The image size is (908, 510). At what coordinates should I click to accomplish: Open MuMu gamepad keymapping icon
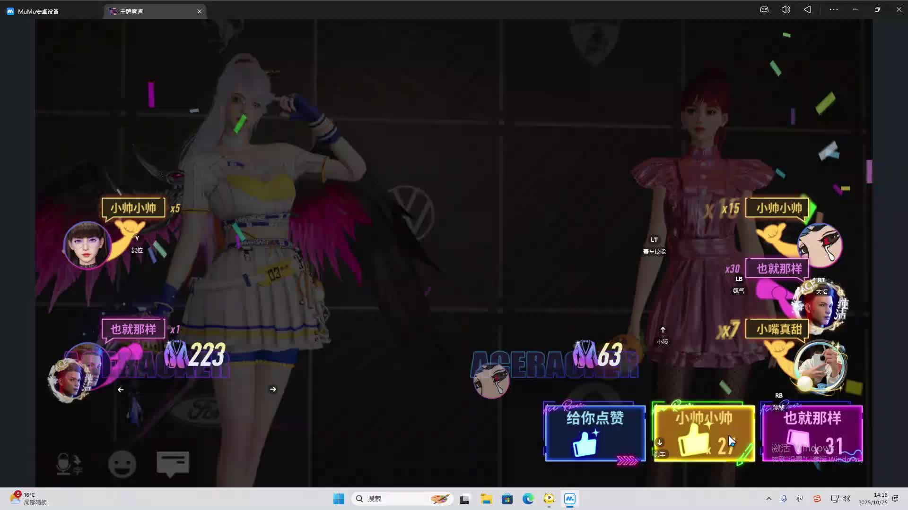[764, 9]
